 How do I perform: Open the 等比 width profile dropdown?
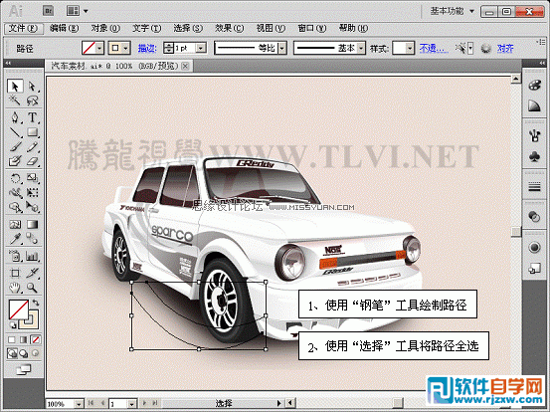[282, 48]
